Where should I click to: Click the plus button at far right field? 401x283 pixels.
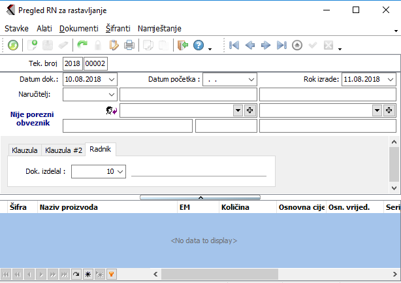389,110
